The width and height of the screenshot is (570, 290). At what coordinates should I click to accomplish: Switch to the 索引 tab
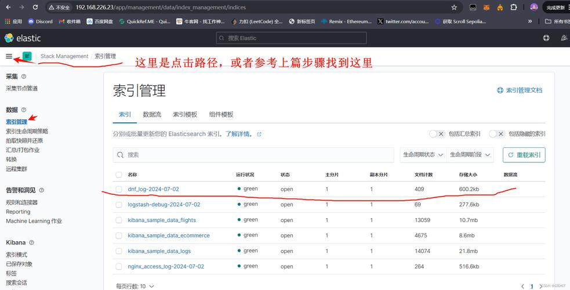tap(125, 114)
